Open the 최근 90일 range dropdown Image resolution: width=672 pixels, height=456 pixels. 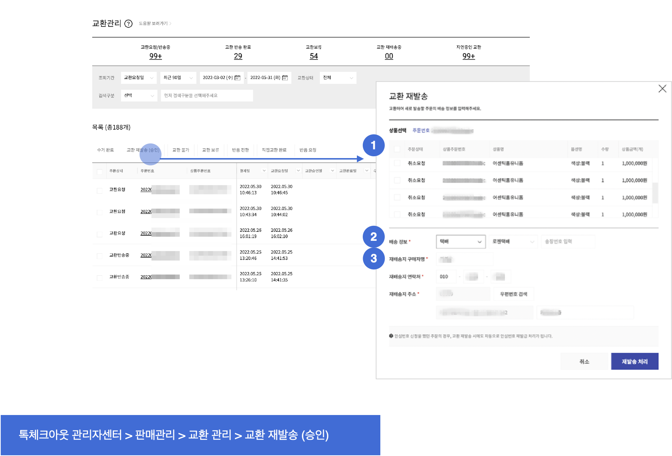tap(178, 78)
